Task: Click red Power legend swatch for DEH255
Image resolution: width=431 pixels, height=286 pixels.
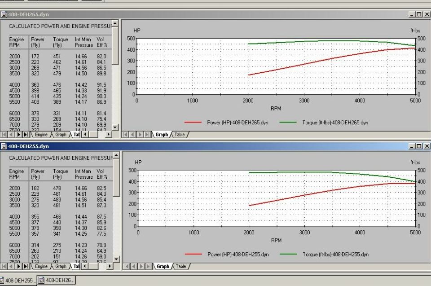Action: [x=194, y=255]
